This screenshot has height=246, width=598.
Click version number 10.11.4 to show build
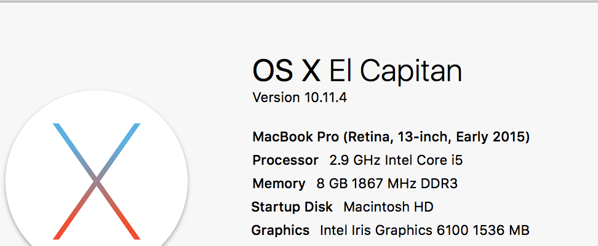[x=325, y=98]
